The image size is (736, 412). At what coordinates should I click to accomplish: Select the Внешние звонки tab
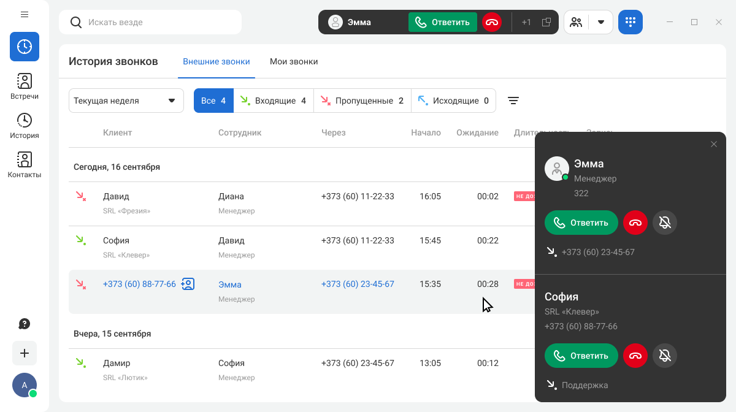click(x=216, y=61)
